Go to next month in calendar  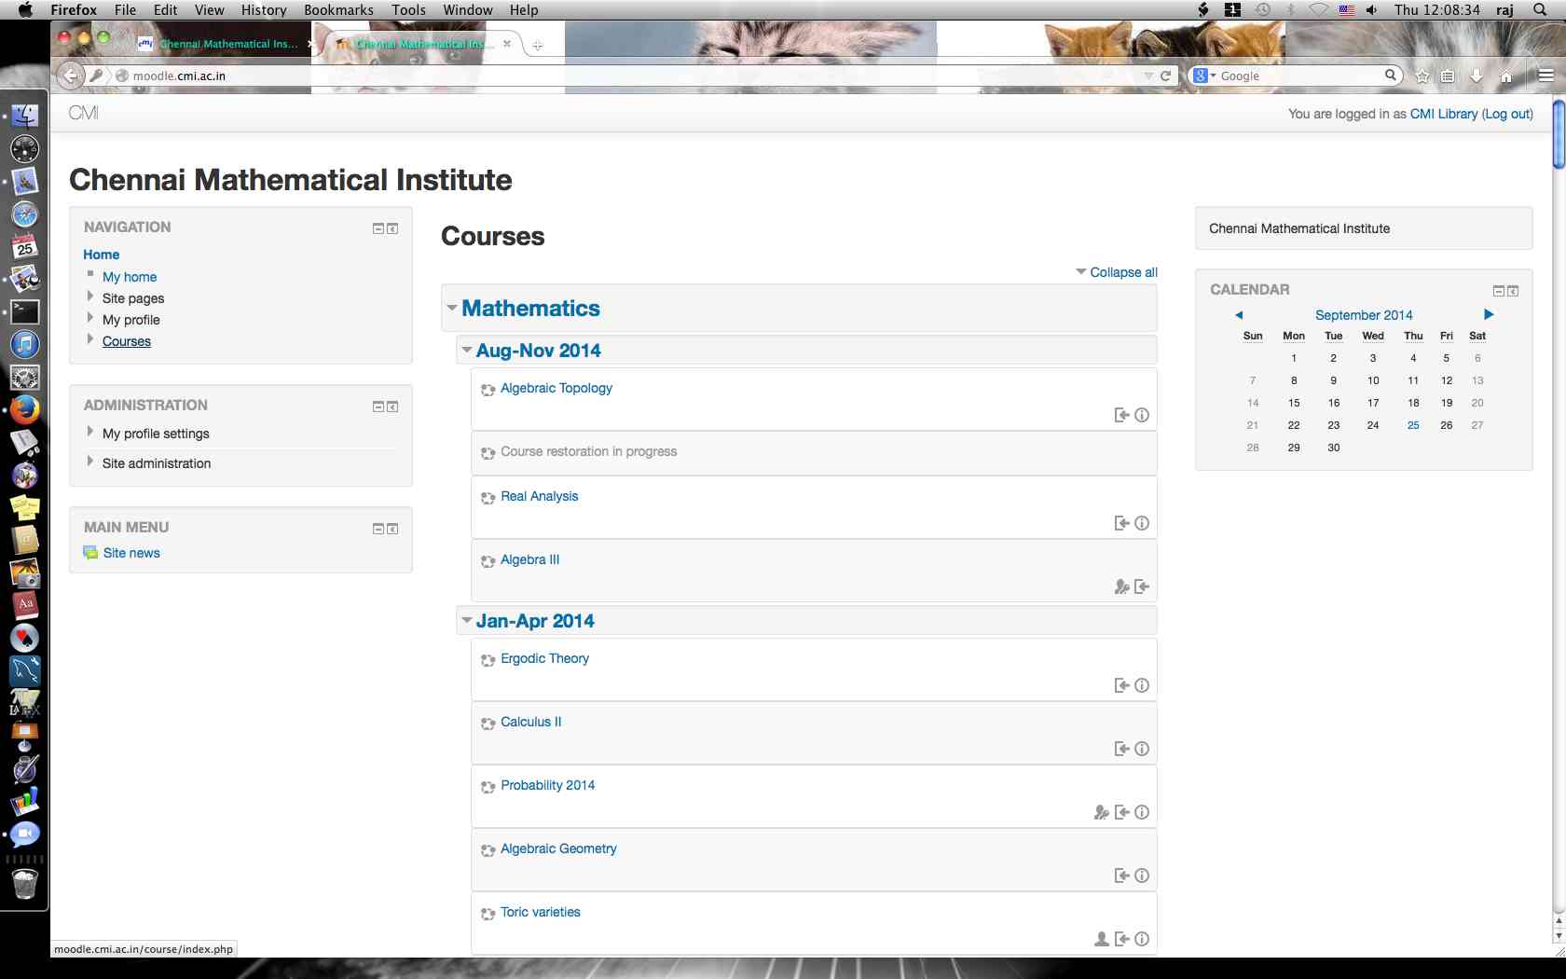(x=1489, y=315)
